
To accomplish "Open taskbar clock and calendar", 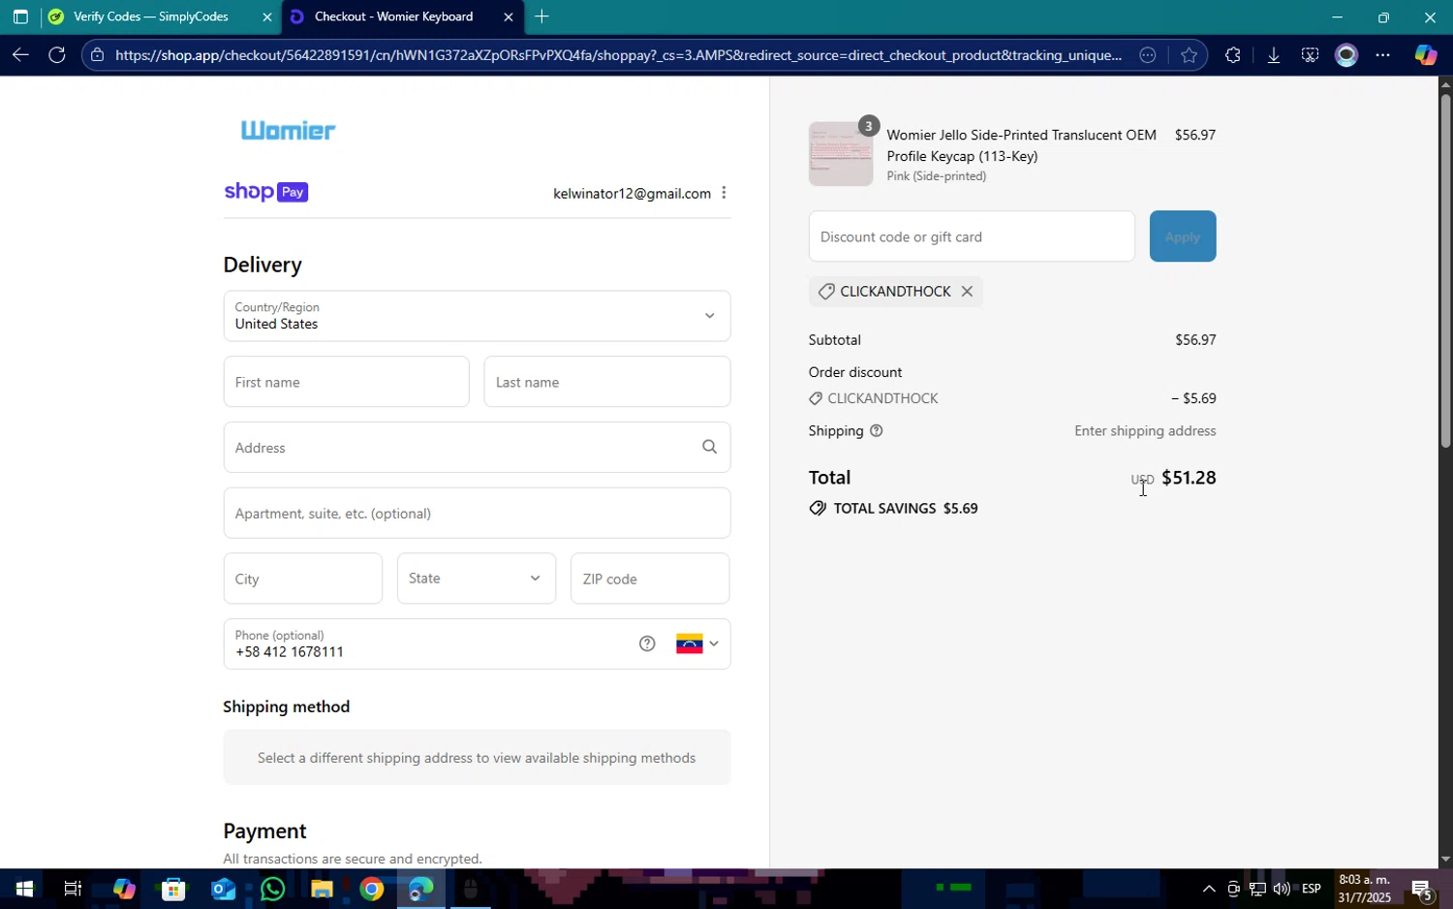I will coord(1365,889).
